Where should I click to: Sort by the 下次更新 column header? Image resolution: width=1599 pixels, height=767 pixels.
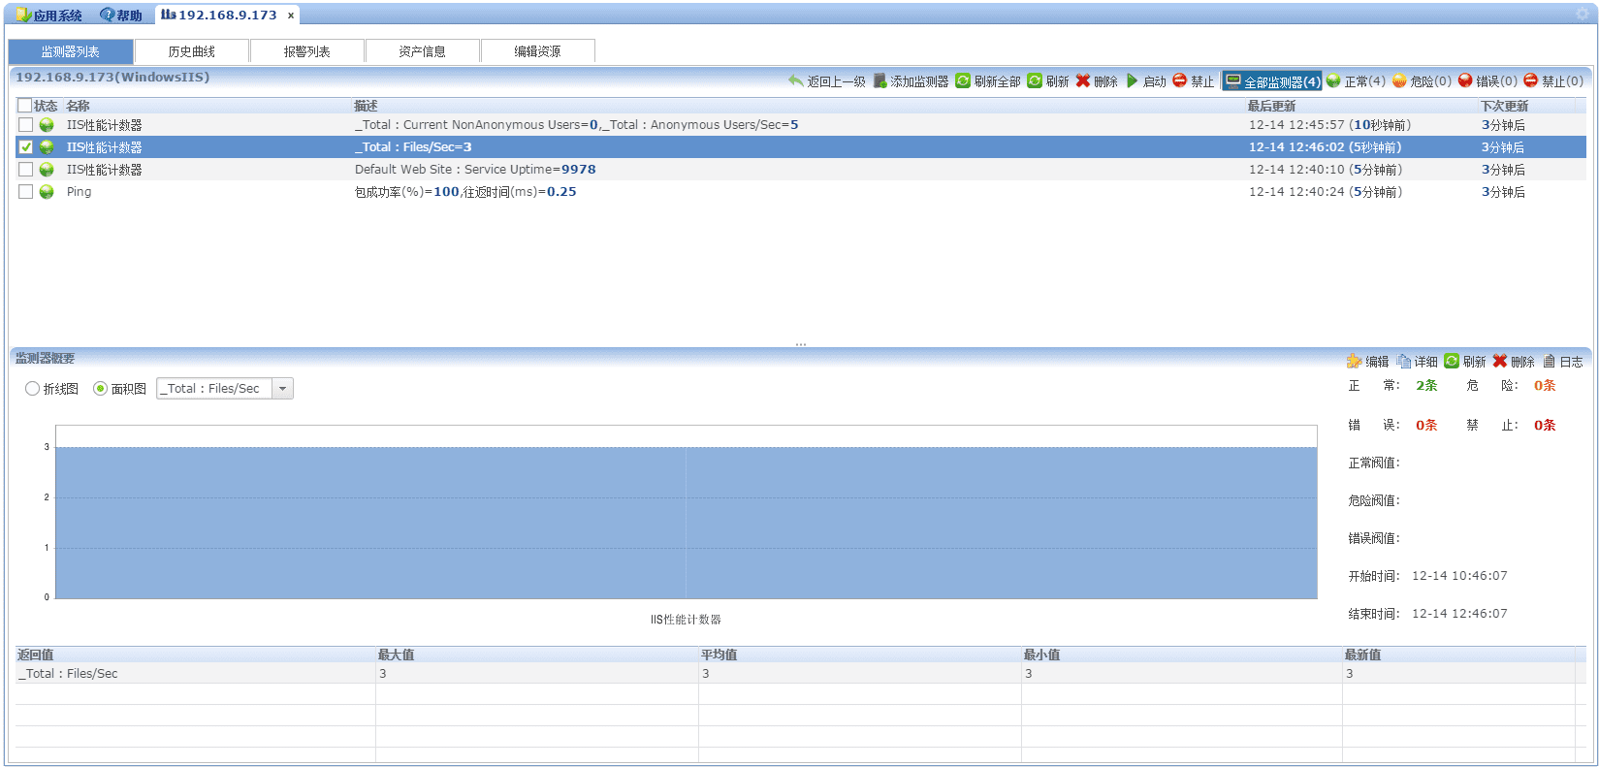click(1504, 106)
